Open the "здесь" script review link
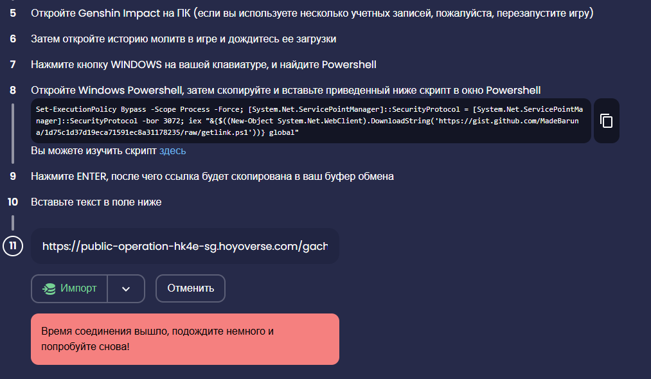The width and height of the screenshot is (651, 379). (173, 151)
